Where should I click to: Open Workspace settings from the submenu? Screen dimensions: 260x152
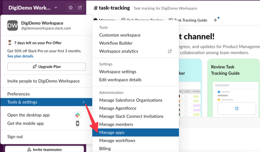(118, 71)
